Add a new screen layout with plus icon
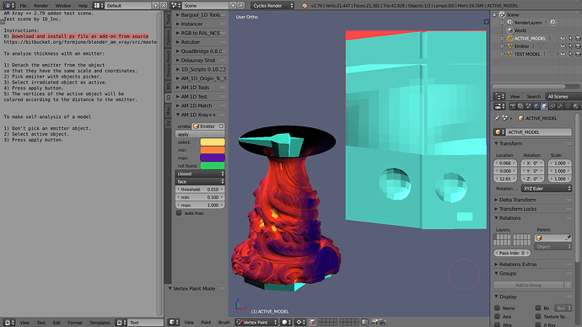 click(155, 6)
